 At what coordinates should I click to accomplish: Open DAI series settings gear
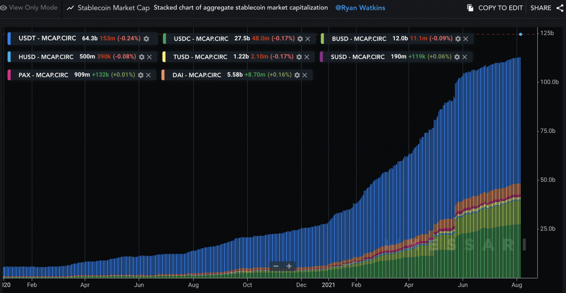(297, 75)
